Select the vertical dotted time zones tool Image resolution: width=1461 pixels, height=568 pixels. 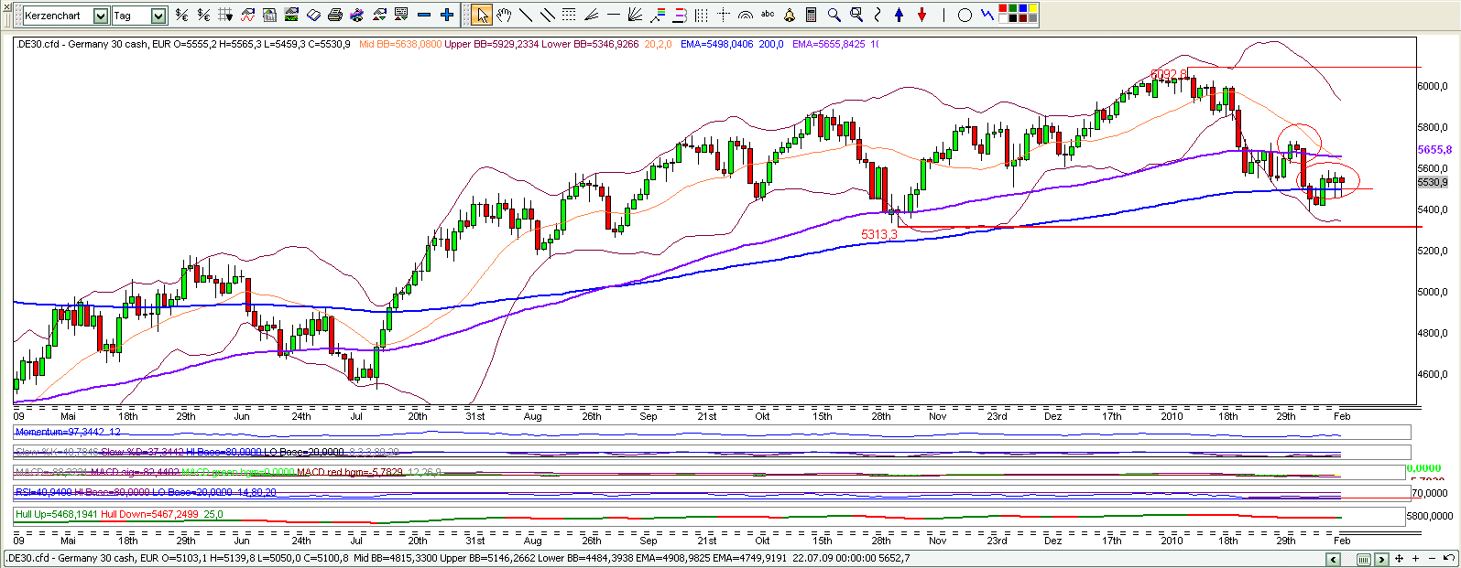(701, 16)
